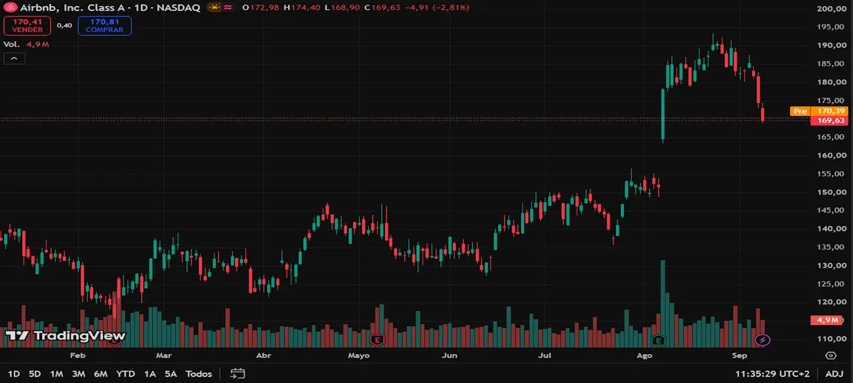Select the 1D time range
Image resolution: width=853 pixels, height=383 pixels.
pyautogui.click(x=13, y=374)
